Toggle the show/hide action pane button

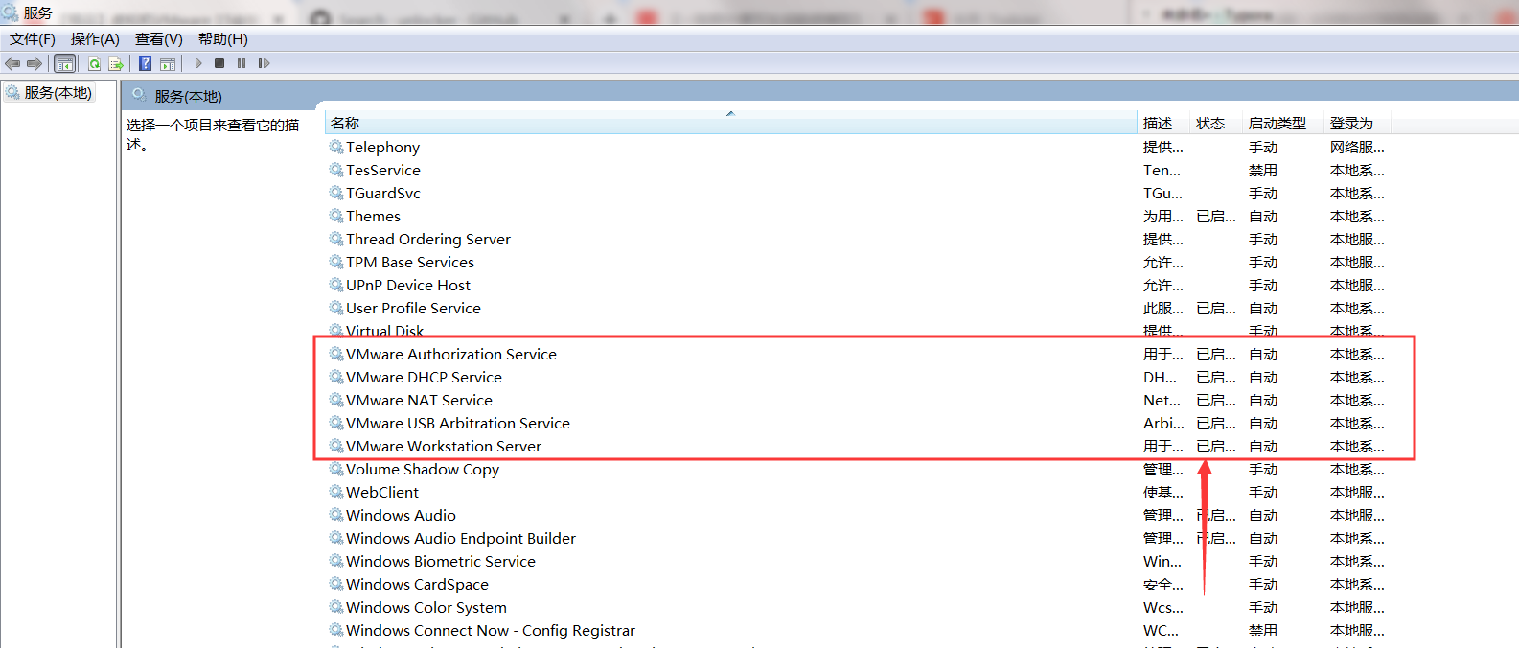pyautogui.click(x=168, y=63)
